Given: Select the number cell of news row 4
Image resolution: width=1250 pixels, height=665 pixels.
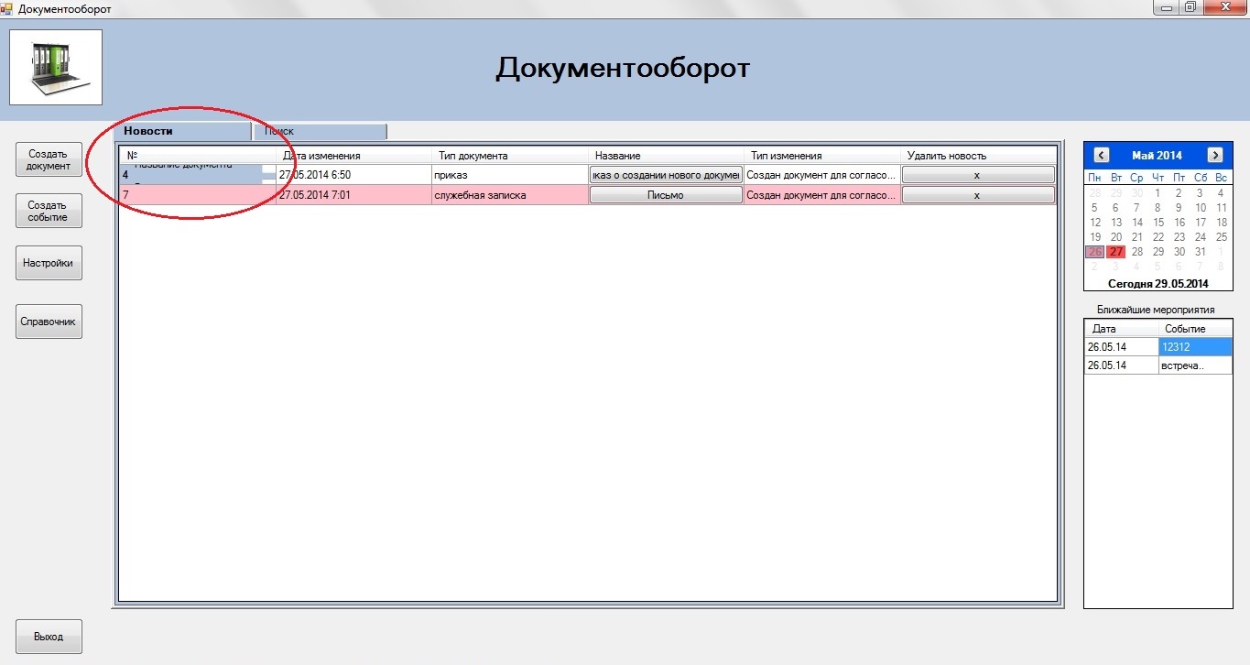Looking at the screenshot, I should 198,175.
